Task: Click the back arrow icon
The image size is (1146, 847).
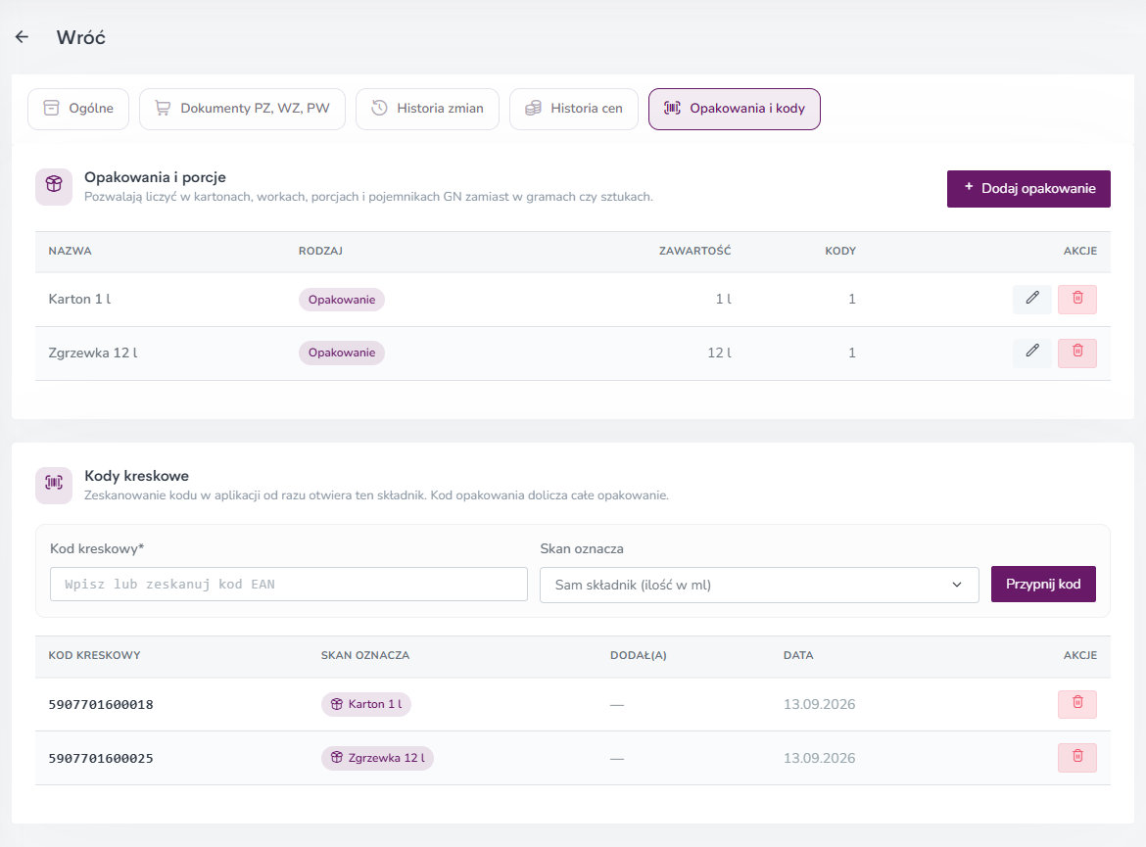Action: click(22, 37)
